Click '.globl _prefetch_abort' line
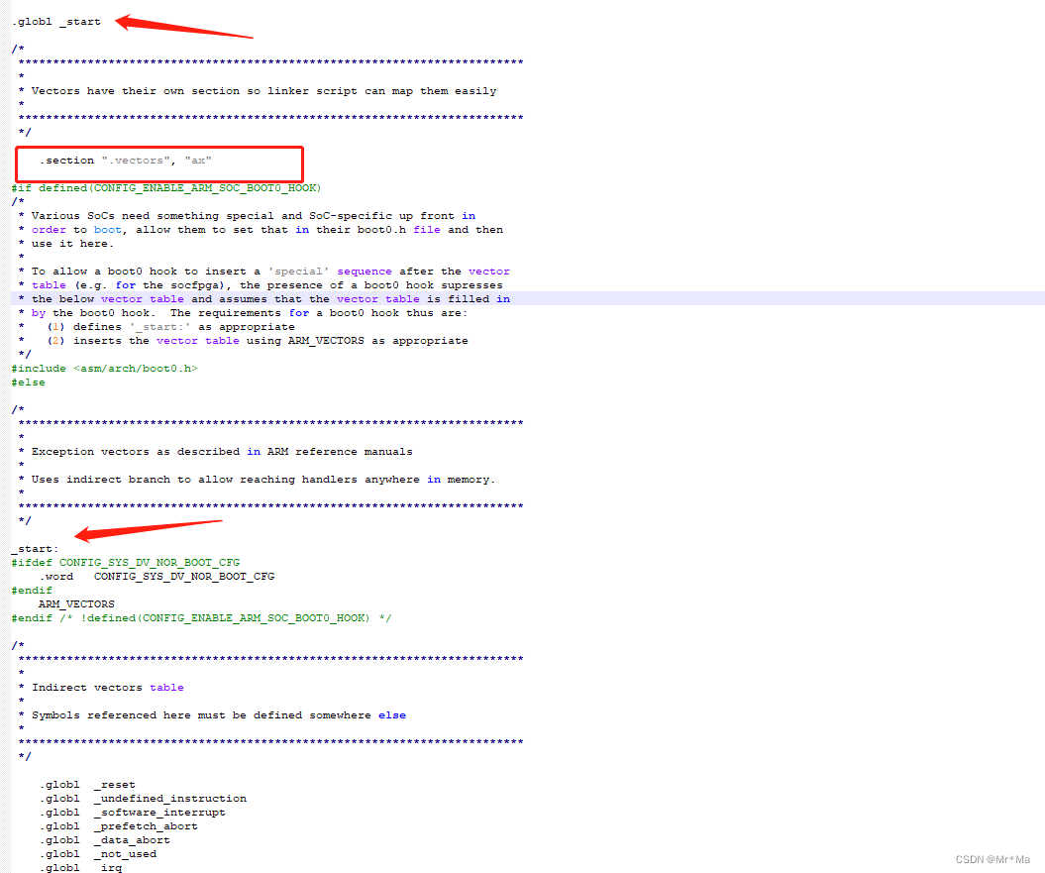This screenshot has width=1045, height=873. 118,826
